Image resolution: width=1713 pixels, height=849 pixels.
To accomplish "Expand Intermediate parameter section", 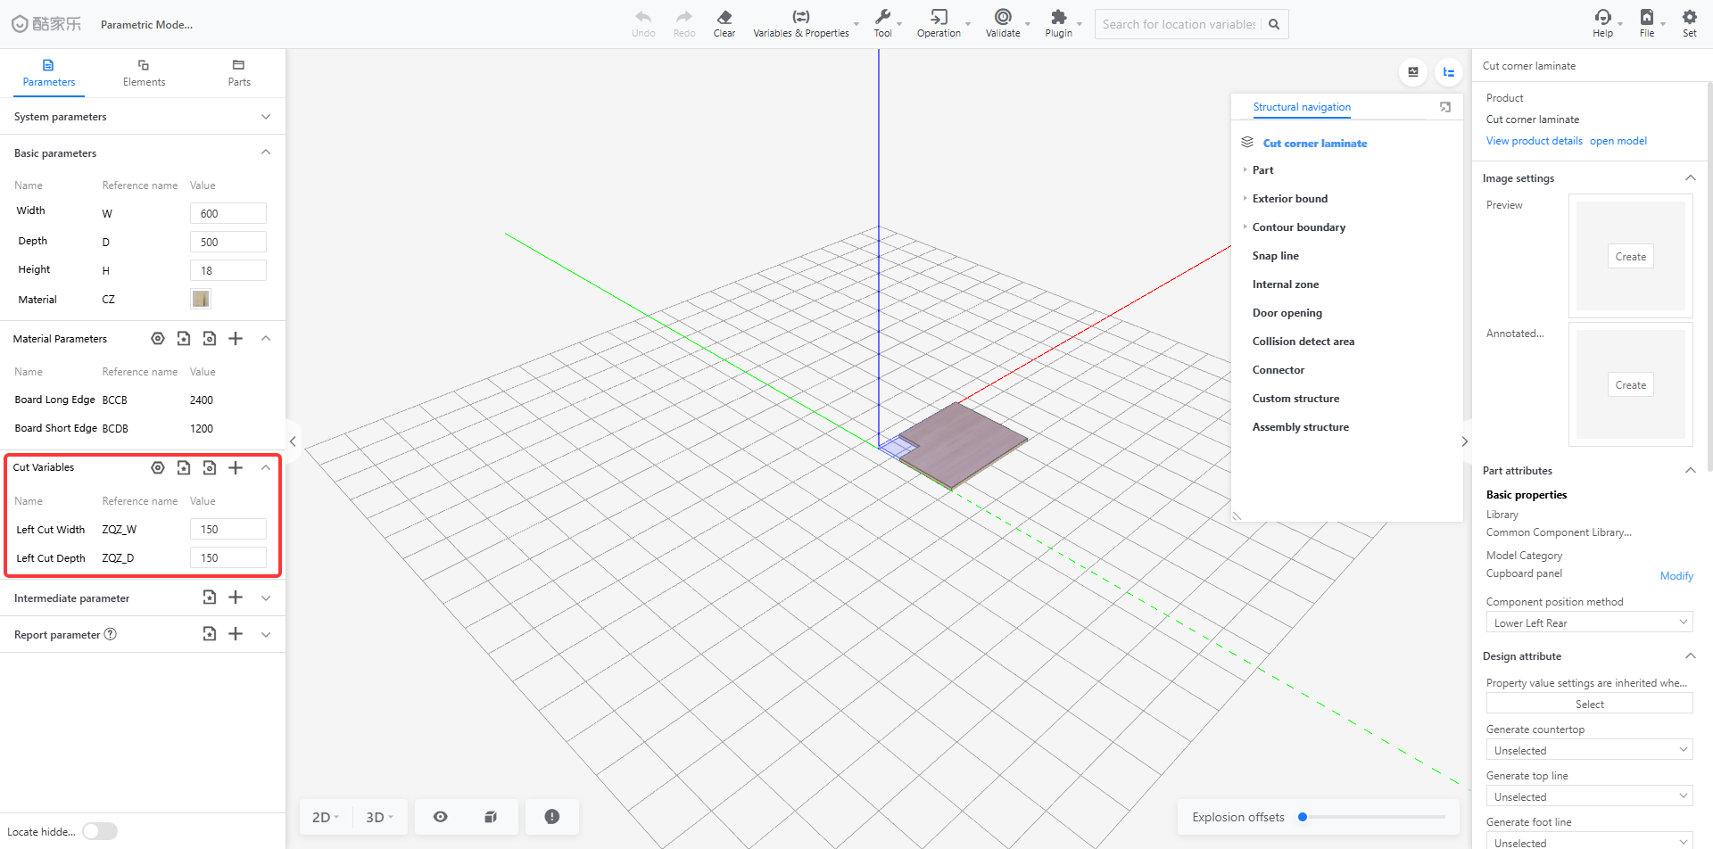I will point(266,598).
